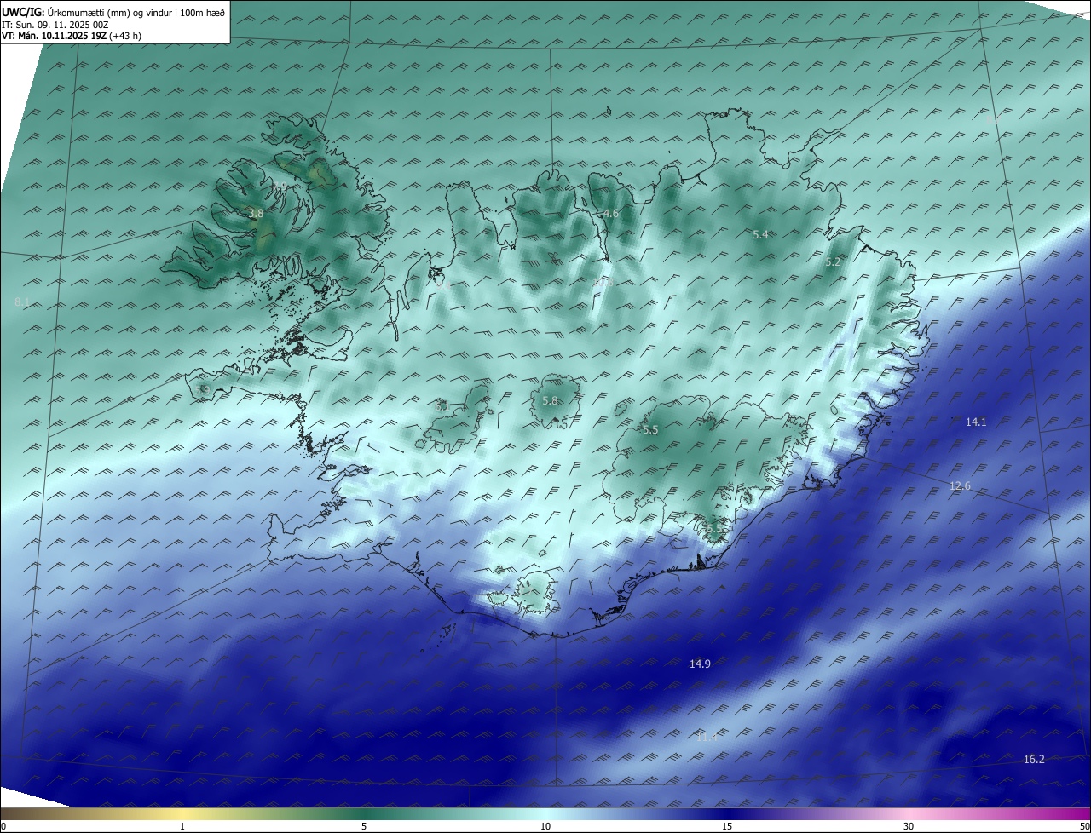Click the "IT: Sun. 09. 11. 2025 00Z" line
1091x833 pixels.
55,25
